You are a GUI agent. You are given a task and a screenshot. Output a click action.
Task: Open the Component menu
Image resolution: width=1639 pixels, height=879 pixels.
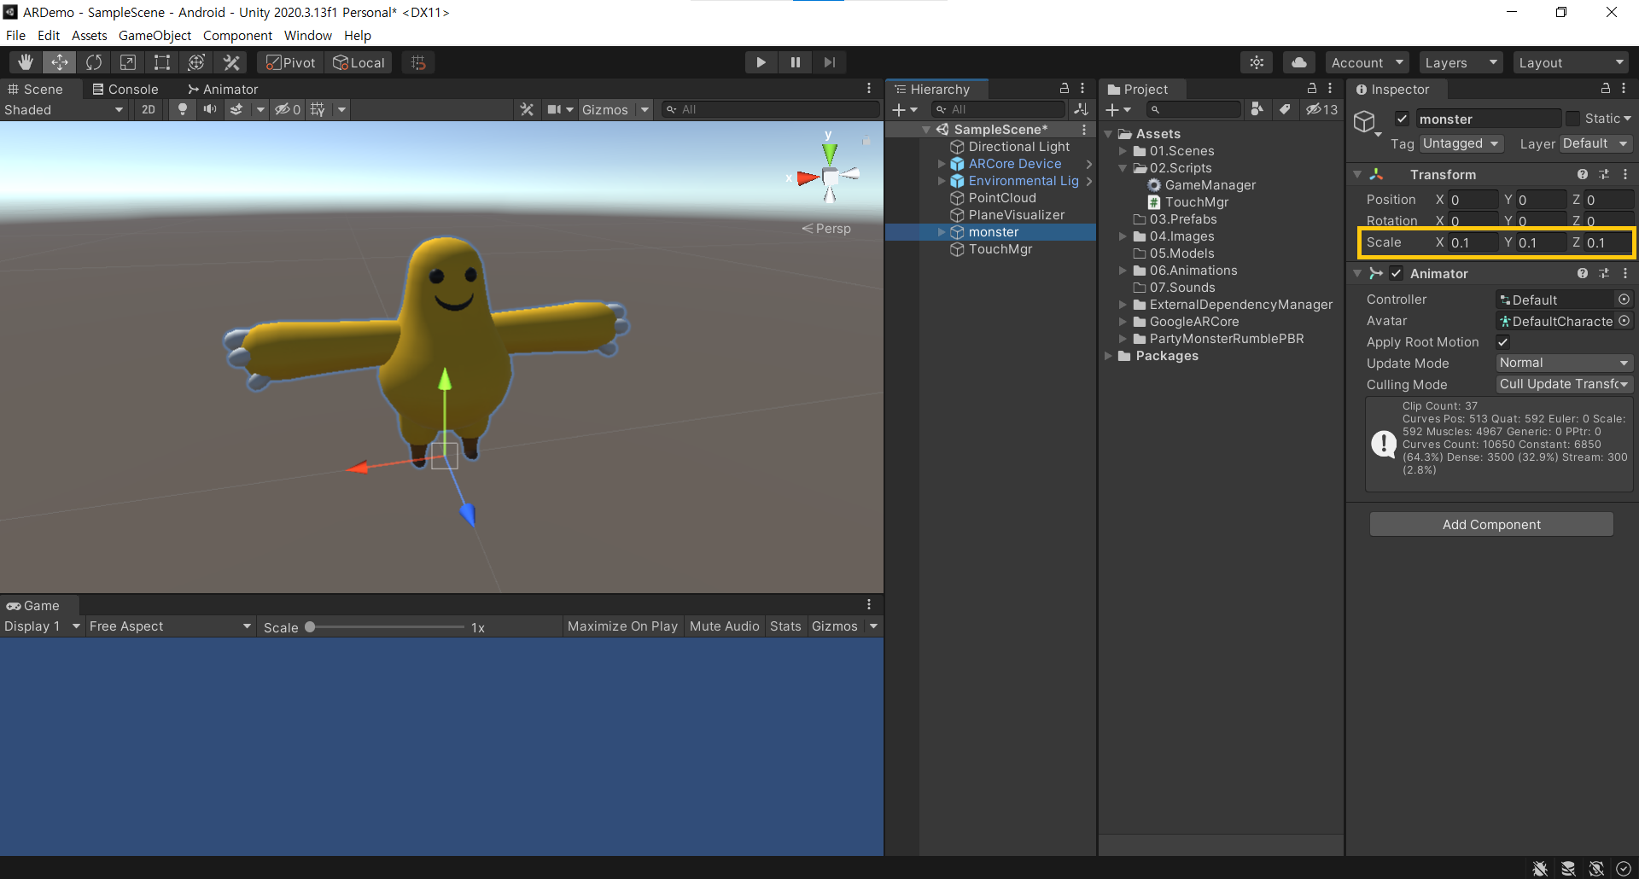(x=237, y=35)
